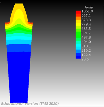The height and width of the screenshot is (107, 104).
Task: Pick the orange 873.3 legend swatch
Action: [x=78, y=18]
